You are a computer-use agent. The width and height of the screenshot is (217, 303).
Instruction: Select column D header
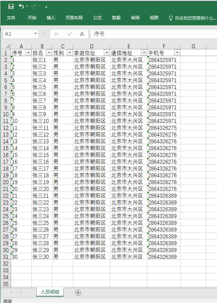(x=91, y=46)
